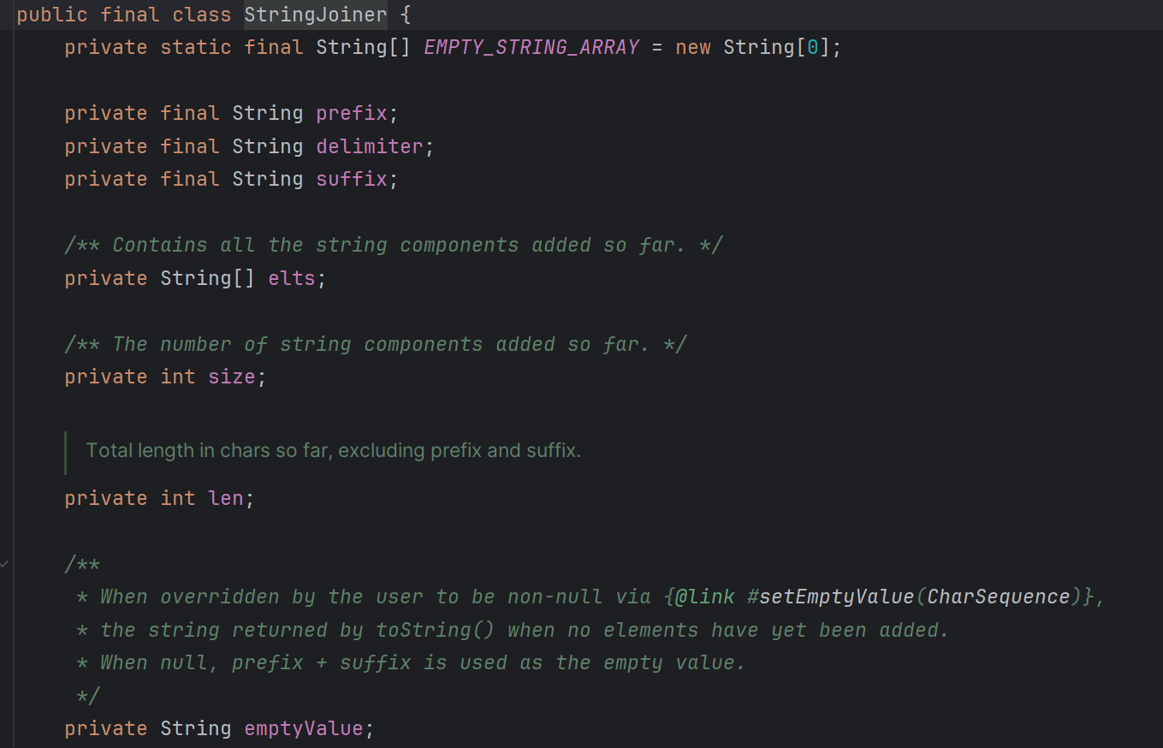Viewport: 1163px width, 748px height.
Task: Select the CharSequence reference in the javadoc link
Action: pos(998,596)
